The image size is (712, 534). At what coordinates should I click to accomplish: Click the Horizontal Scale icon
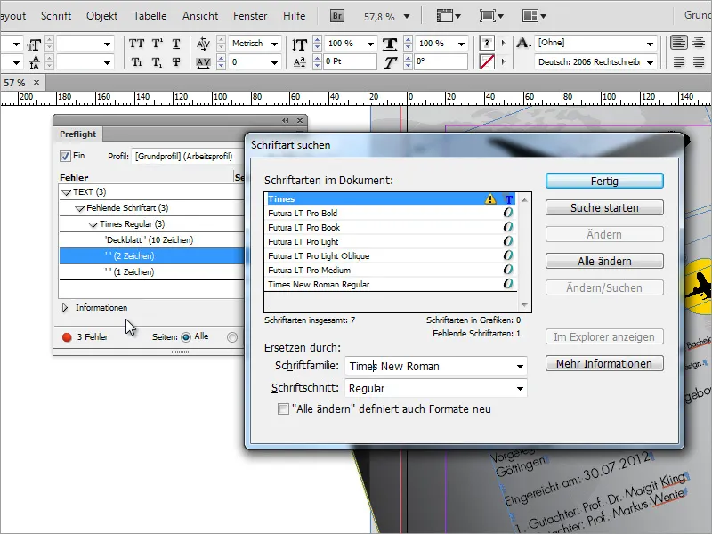pos(390,44)
